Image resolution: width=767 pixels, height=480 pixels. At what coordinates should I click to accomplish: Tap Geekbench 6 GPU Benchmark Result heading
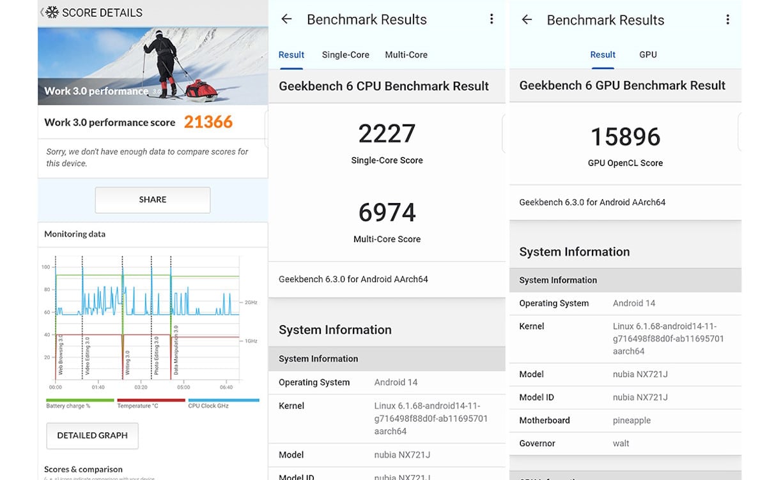[x=623, y=86]
